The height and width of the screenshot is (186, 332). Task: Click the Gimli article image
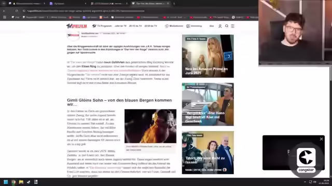point(150,126)
